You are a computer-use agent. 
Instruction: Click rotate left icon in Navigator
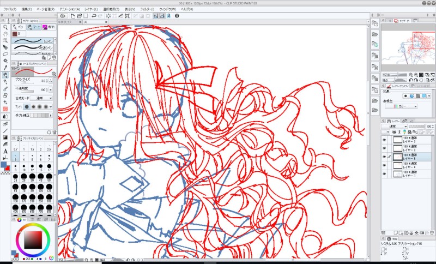tap(411, 80)
